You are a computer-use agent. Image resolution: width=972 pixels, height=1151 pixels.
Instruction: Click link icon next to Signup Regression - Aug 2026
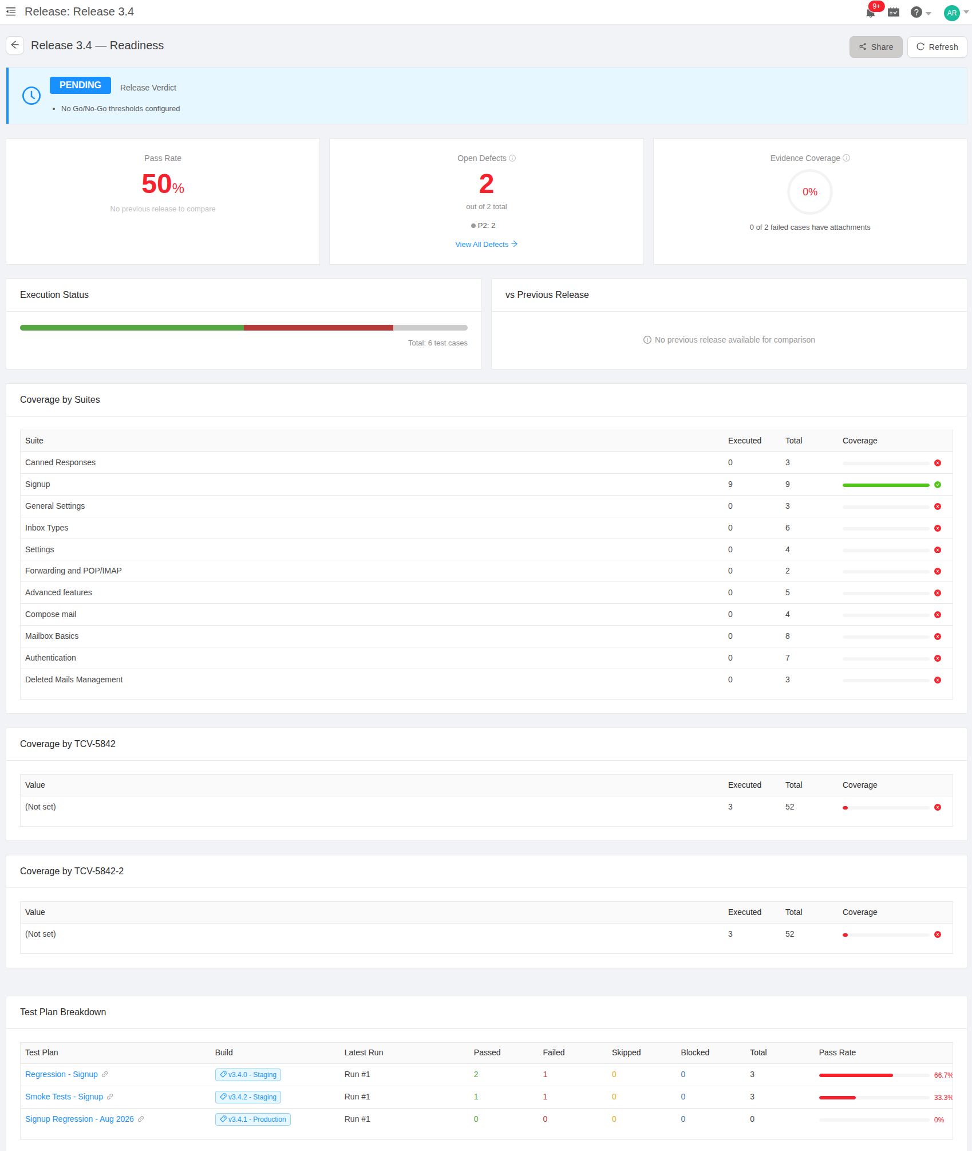141,1119
